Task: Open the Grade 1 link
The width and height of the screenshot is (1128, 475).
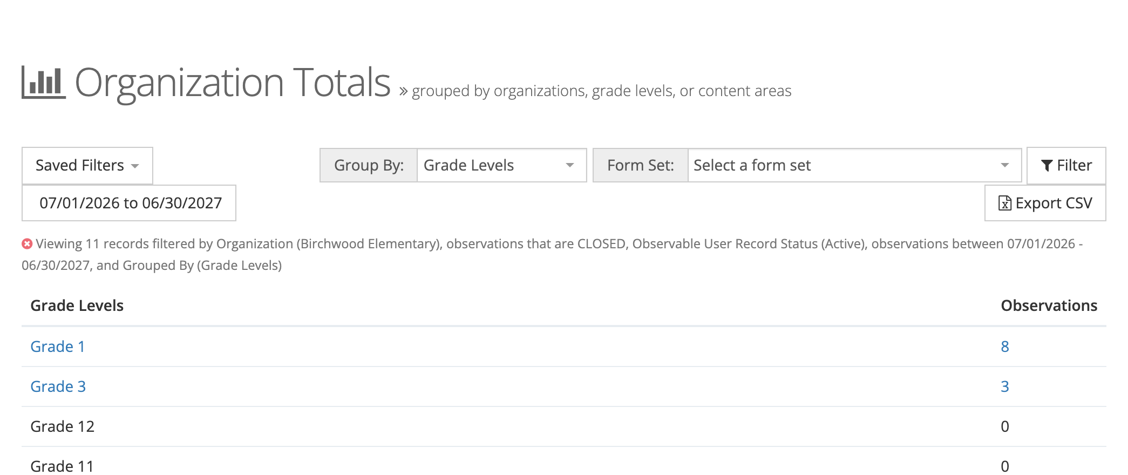Action: click(58, 347)
